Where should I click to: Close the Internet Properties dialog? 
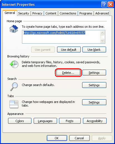click(x=111, y=4)
